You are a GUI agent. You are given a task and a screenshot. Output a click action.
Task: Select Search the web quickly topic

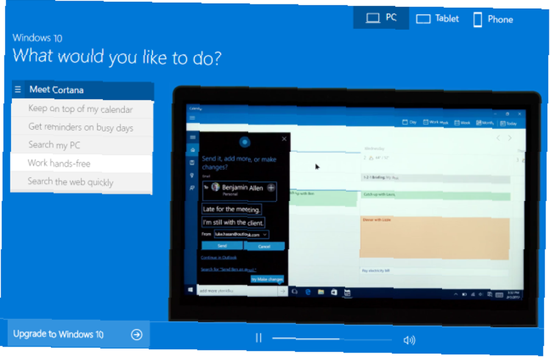(x=82, y=182)
